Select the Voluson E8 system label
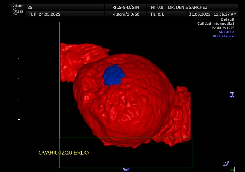Screen dimensions: 245x172 [x=18, y=6]
